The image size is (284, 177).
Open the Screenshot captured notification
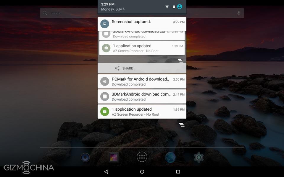[142, 24]
